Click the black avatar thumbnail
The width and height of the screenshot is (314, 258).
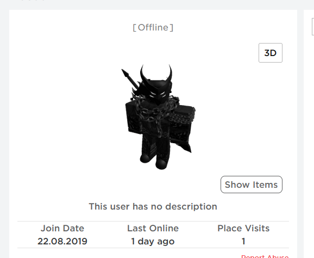point(158,117)
